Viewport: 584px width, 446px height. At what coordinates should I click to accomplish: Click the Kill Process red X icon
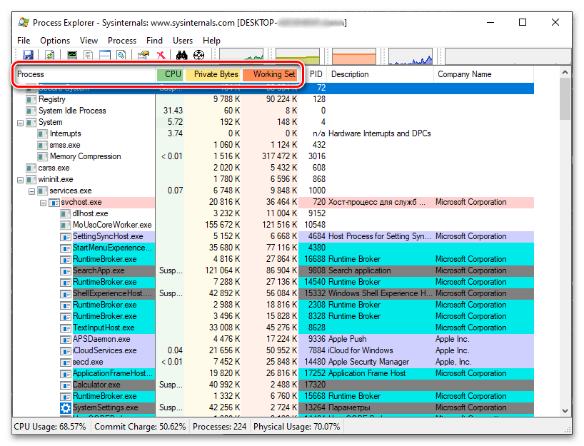[x=161, y=55]
